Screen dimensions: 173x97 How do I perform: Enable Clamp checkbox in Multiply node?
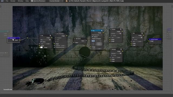[x=112, y=56]
